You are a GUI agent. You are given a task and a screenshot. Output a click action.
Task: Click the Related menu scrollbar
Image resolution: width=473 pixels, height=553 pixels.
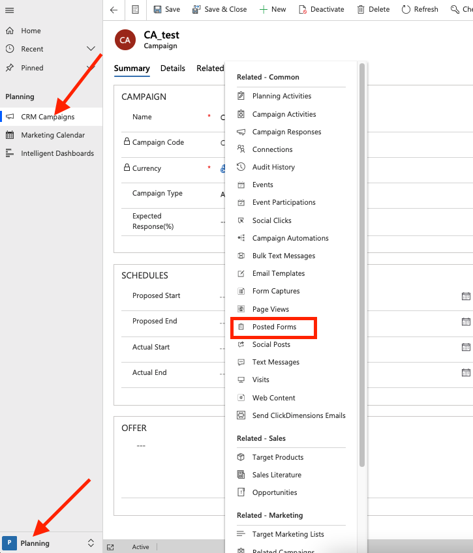tap(362, 265)
